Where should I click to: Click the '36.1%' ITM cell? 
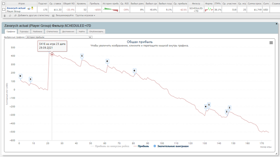[218, 10]
